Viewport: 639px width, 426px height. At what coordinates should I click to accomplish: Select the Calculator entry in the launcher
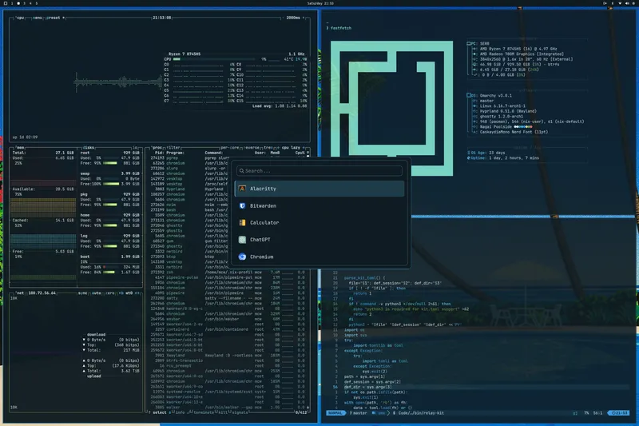[x=319, y=222]
